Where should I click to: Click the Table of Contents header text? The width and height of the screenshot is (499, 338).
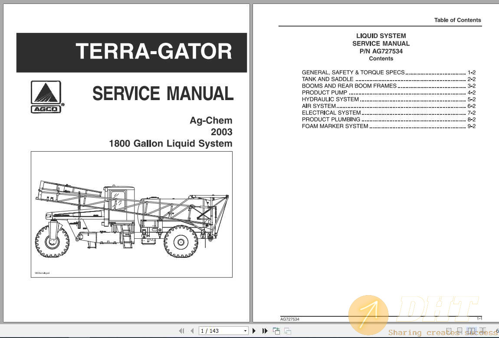click(457, 20)
